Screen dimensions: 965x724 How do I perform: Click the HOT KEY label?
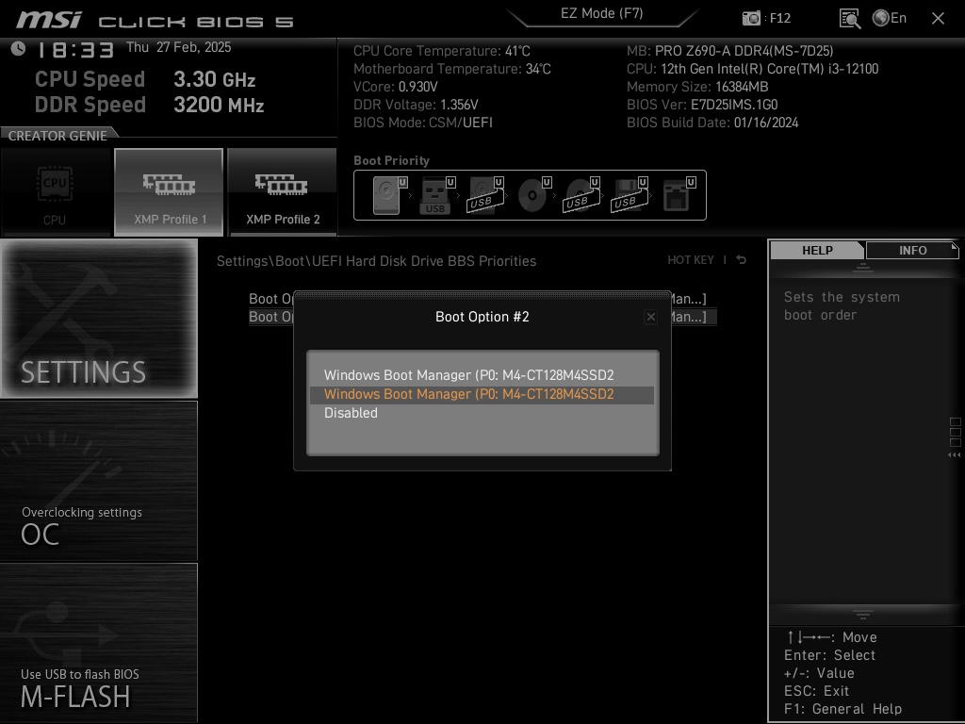pyautogui.click(x=691, y=260)
